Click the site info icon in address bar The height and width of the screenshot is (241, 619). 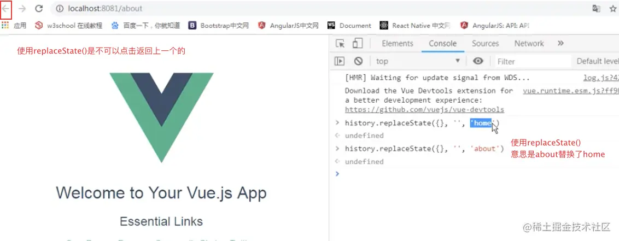coord(60,8)
